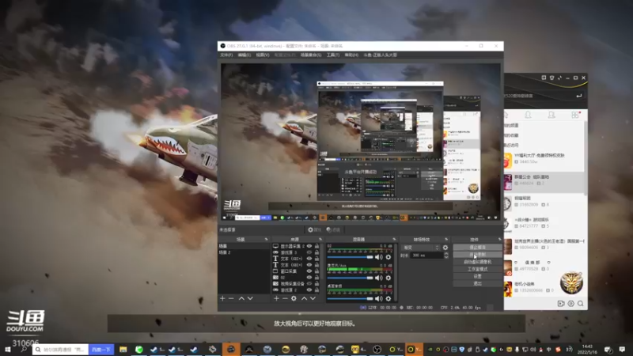
Task: Select 场景 2 in the scenes list
Action: coord(244,252)
